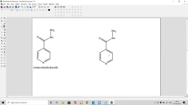Select the Table tool
Screen dimensions: 188x105
(x=2, y=49)
